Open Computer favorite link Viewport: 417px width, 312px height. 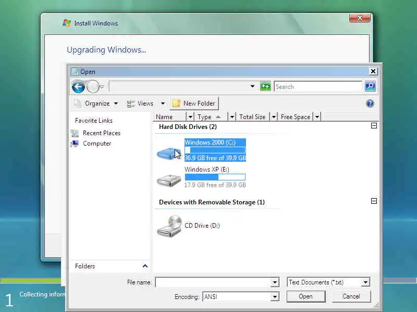click(97, 144)
